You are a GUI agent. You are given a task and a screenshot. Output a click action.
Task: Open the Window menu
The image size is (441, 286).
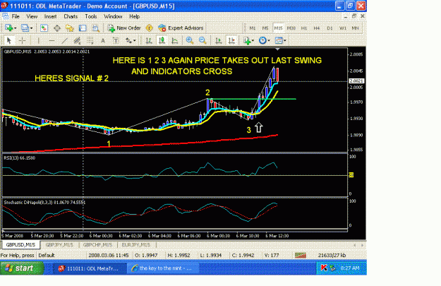click(x=113, y=16)
